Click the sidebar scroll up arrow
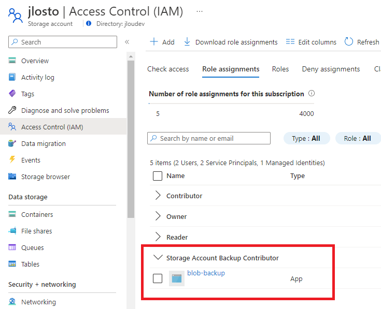381x309 pixels. pos(131,56)
